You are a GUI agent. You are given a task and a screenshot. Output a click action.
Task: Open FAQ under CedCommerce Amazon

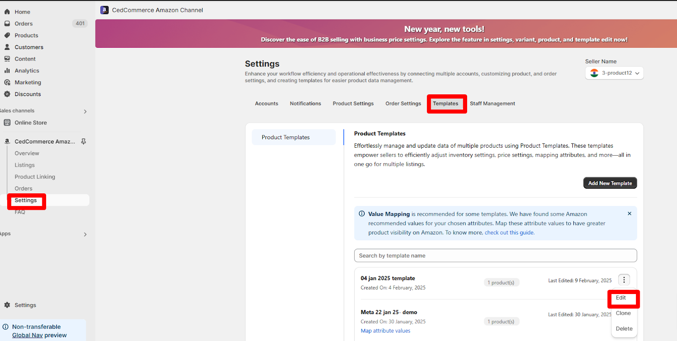20,212
